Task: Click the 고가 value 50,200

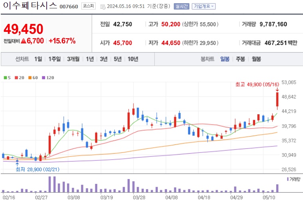Action: 171,24
